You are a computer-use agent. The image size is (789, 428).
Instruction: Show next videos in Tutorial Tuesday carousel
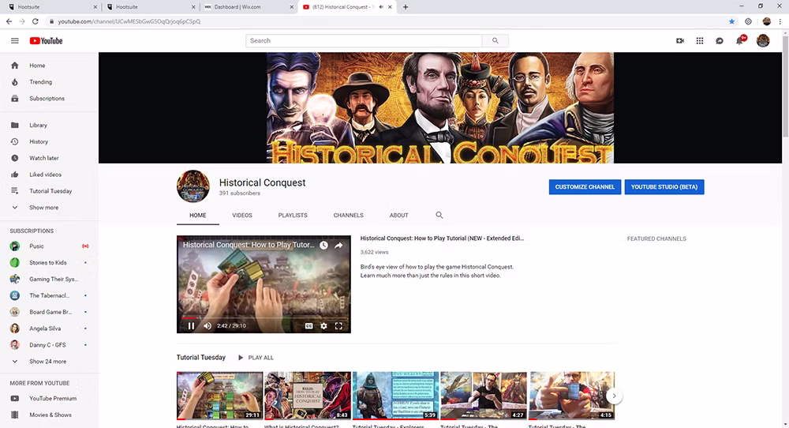(614, 396)
